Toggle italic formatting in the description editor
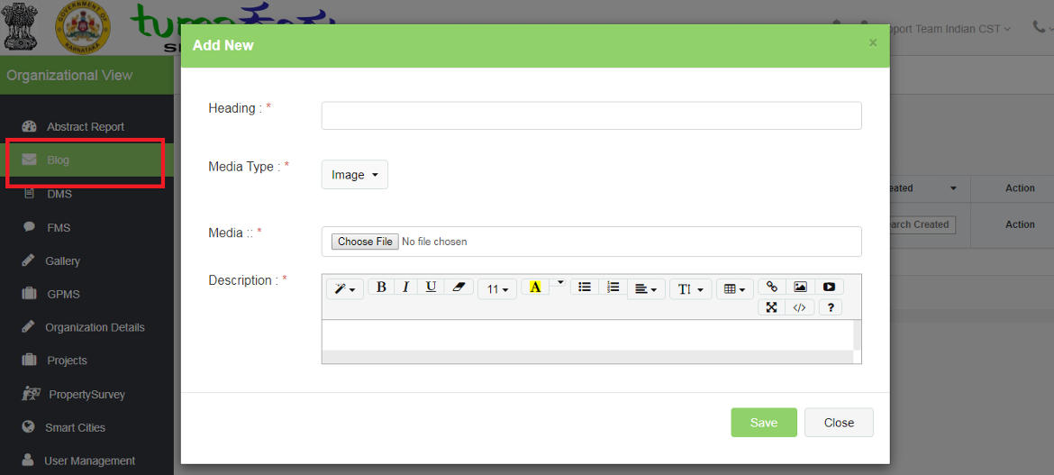 406,287
